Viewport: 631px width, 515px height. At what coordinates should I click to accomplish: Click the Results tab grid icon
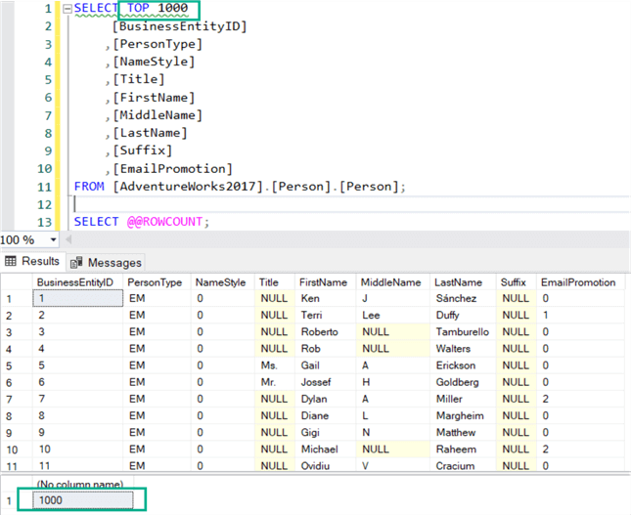pos(11,261)
